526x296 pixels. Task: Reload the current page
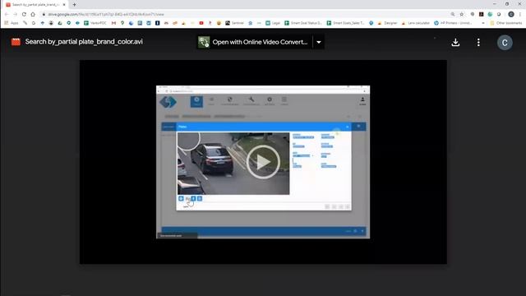[24, 15]
